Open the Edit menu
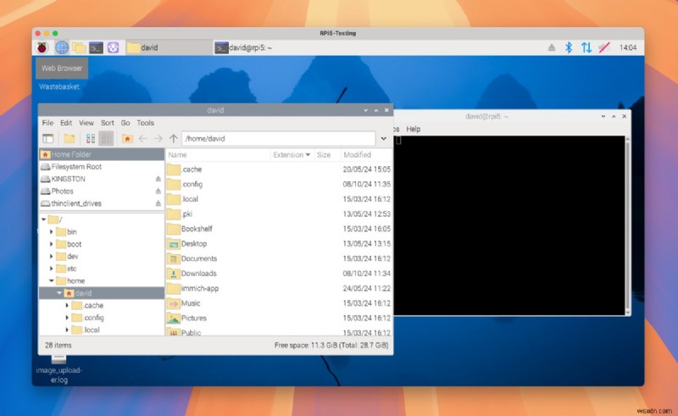This screenshot has width=678, height=416. point(66,123)
